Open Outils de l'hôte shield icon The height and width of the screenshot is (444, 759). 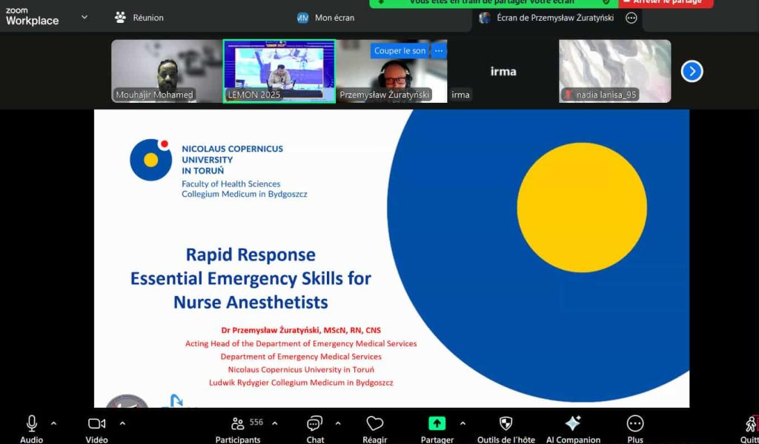click(x=506, y=423)
